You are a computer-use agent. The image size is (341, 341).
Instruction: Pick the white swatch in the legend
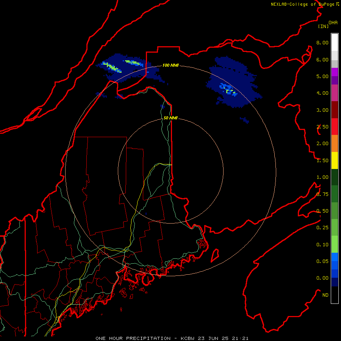click(x=335, y=42)
